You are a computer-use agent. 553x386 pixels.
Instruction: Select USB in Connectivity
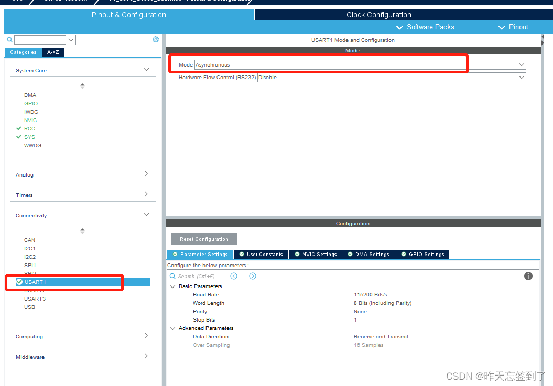pyautogui.click(x=30, y=307)
